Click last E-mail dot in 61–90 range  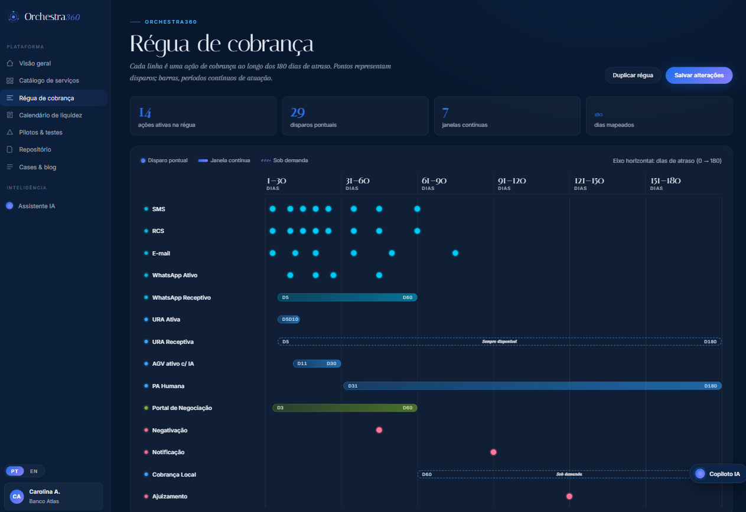(455, 253)
